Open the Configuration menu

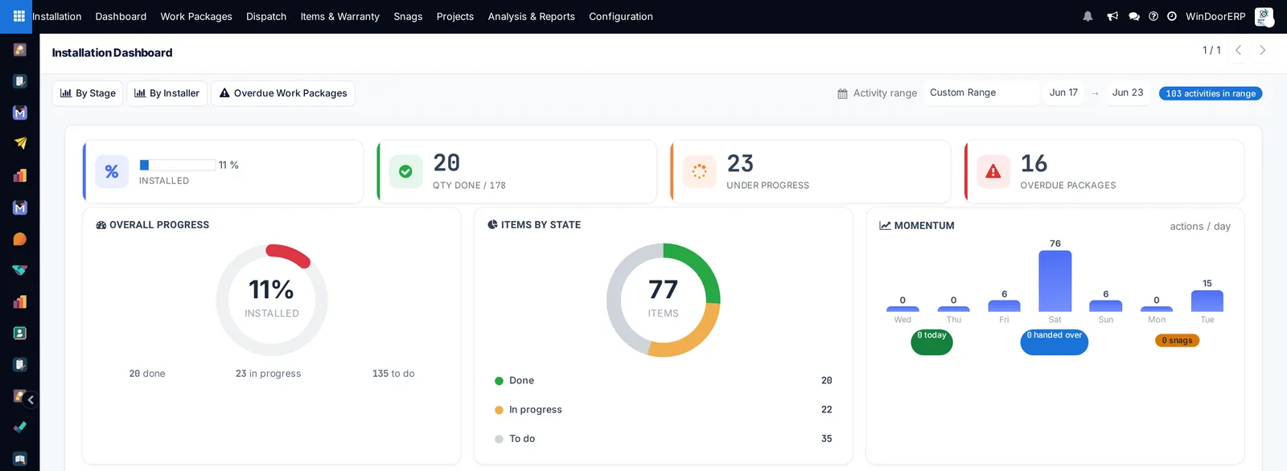point(621,16)
